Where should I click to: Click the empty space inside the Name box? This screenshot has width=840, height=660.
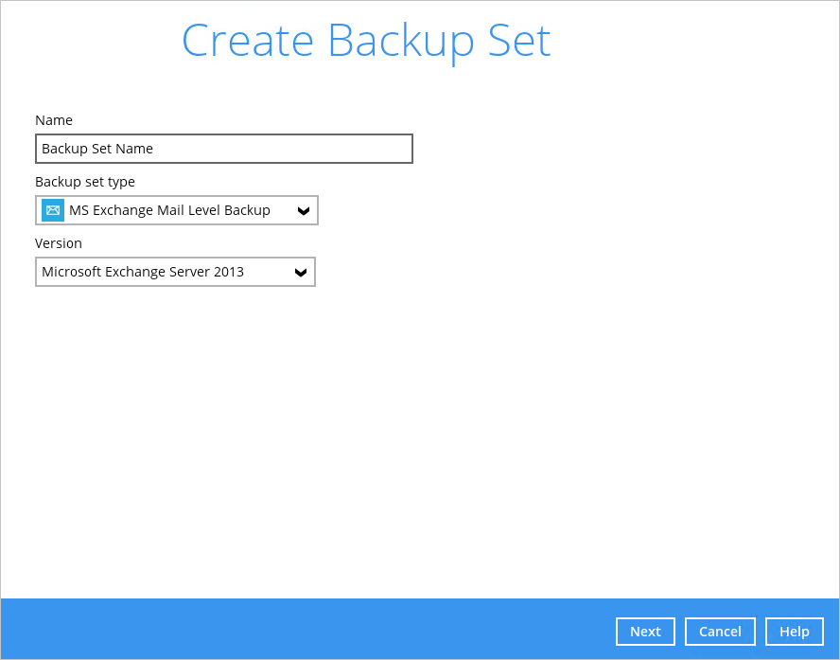(x=283, y=149)
